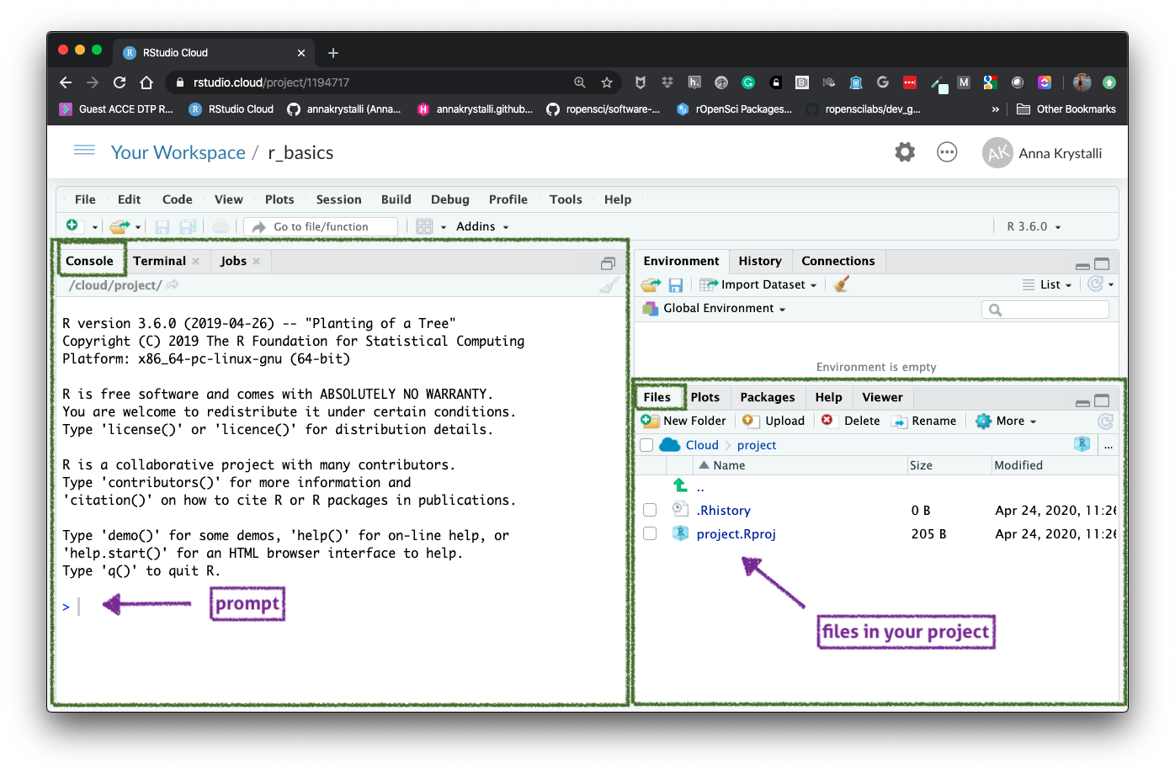Tick the checkbox for project.Rproj
Screen dimensions: 1175x774
(x=650, y=533)
